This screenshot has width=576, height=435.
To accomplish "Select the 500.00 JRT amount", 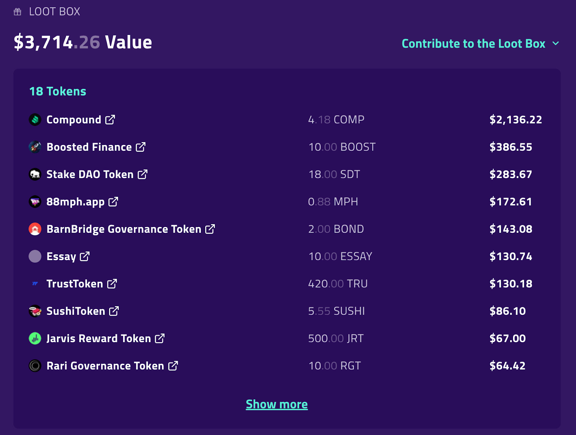I will coord(336,338).
